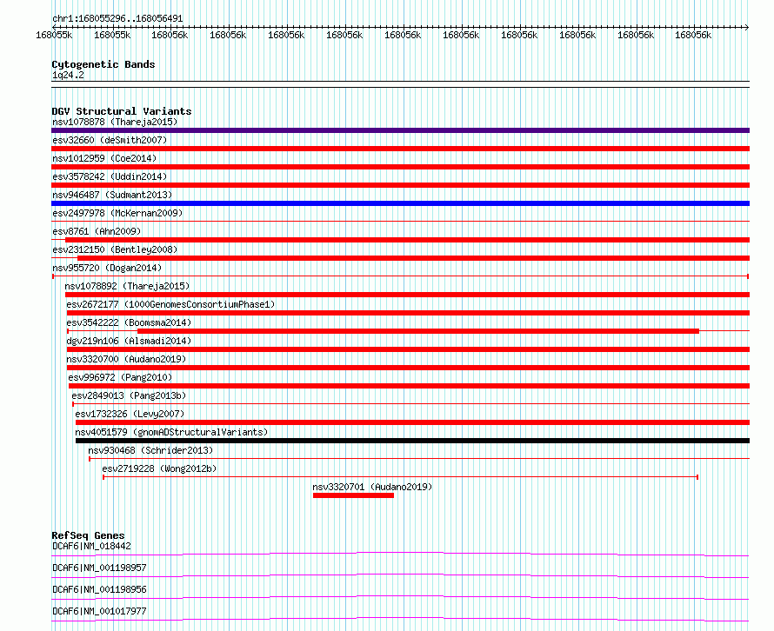The height and width of the screenshot is (631, 774).
Task: Select esv2312150 (Bentley2008) label
Action: tap(115, 249)
